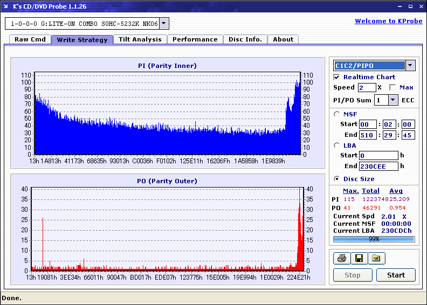Open the chart folder icon button
Screen dimensions: 427x305
376,259
